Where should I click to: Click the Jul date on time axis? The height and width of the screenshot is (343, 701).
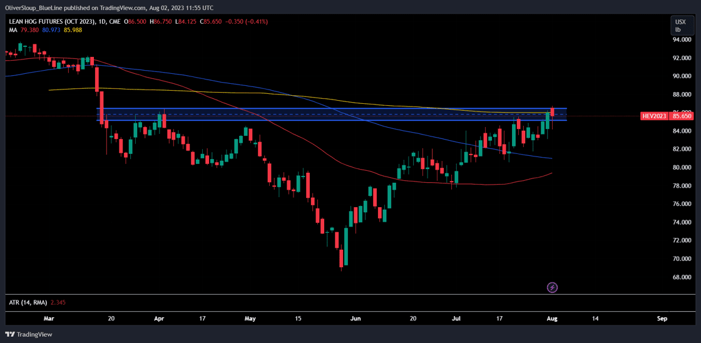456,319
